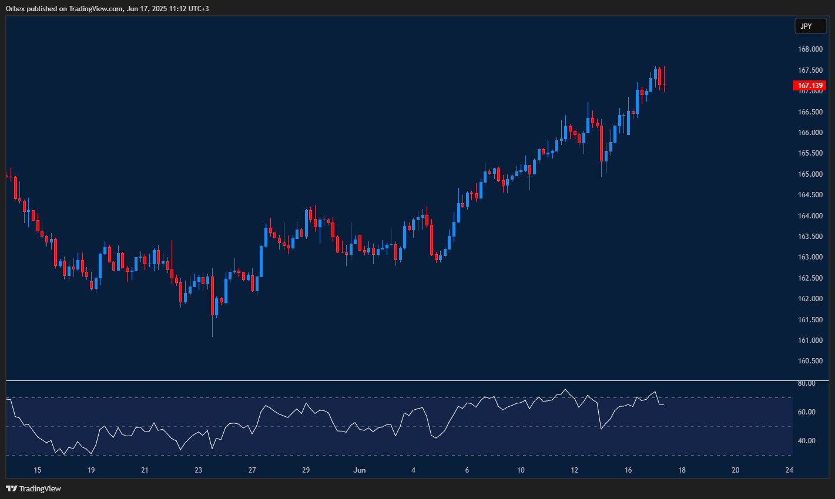The width and height of the screenshot is (835, 499).
Task: Click the Orbex published on TradingView.com header
Action: click(107, 8)
